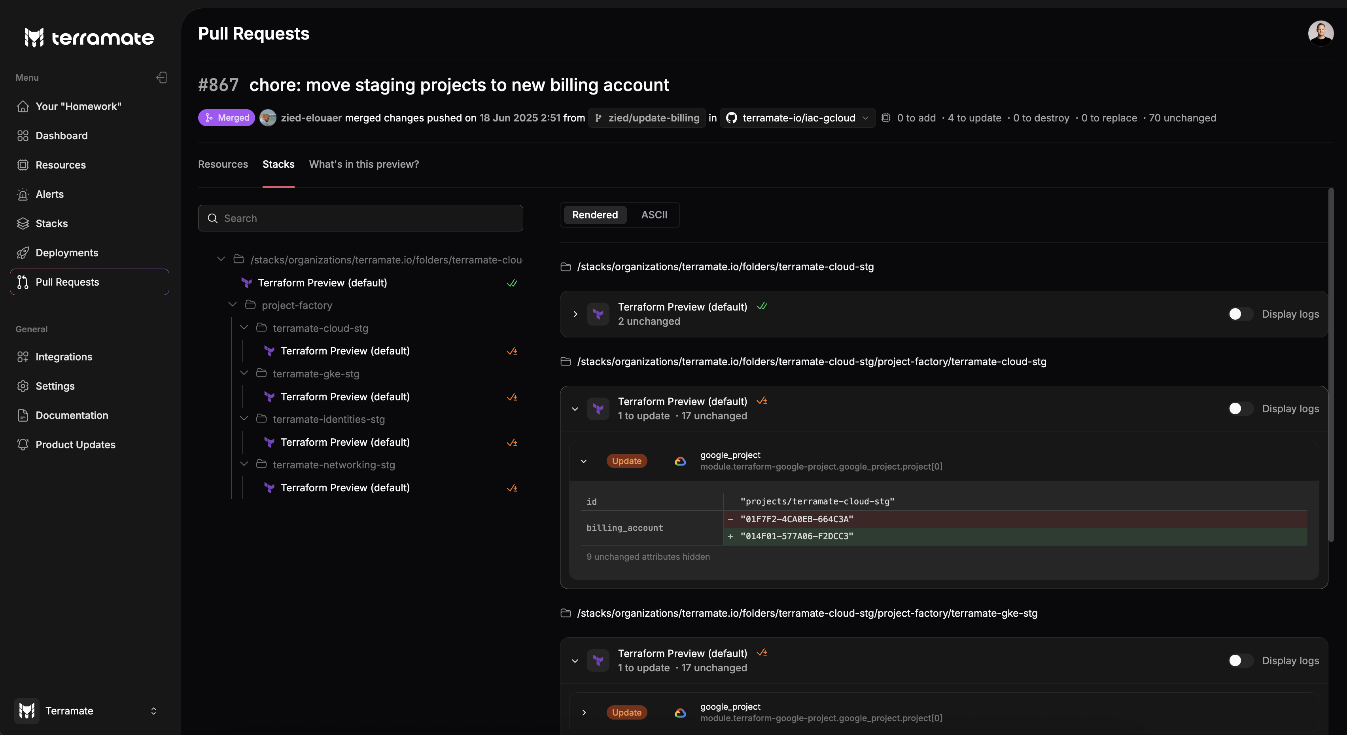Open the terramate-io/iac-gcloud repository dropdown
Screen dimensions: 1347x735
click(797, 118)
